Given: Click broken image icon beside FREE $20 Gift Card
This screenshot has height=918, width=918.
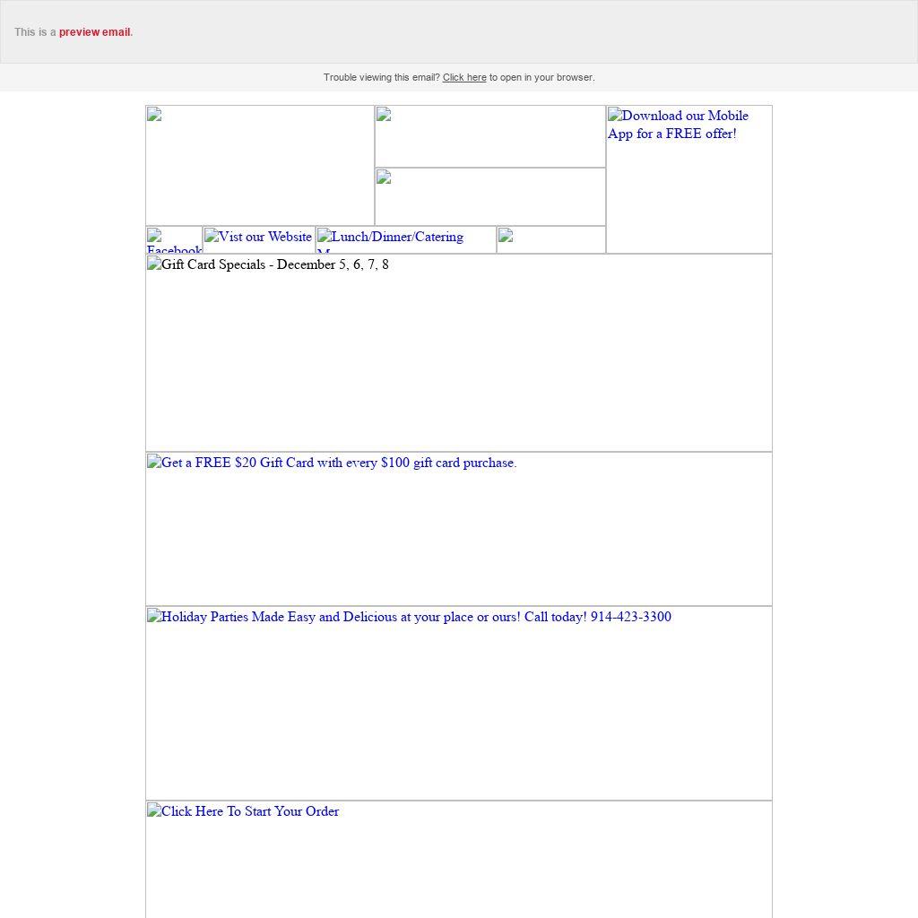Looking at the screenshot, I should (x=154, y=463).
